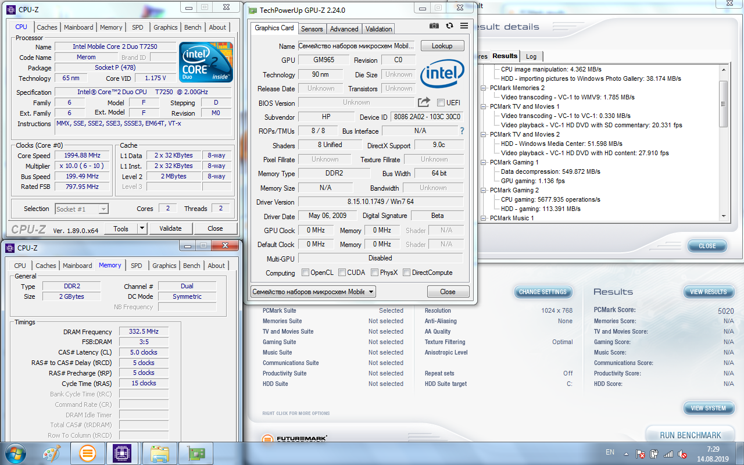Click the results scrollbar up arrow

click(x=724, y=69)
